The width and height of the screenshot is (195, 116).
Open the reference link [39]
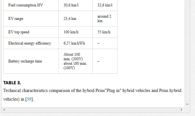pos(30,99)
